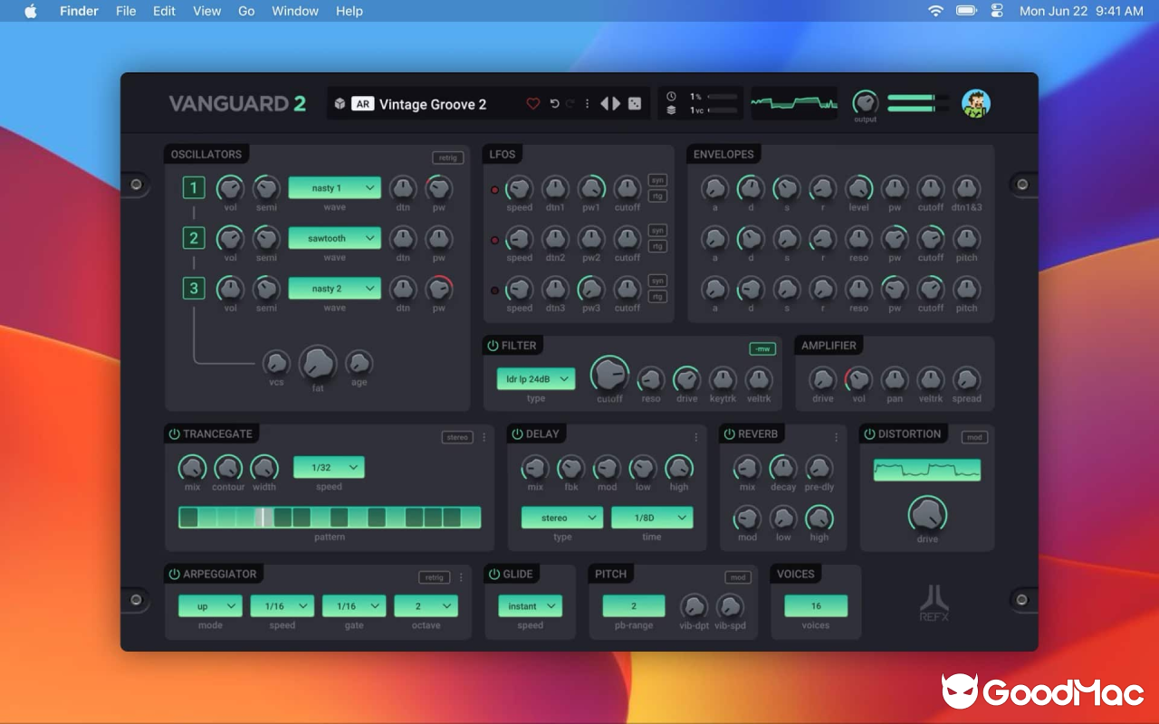Toggle the filter -mw switch
Image resolution: width=1159 pixels, height=724 pixels.
click(x=762, y=349)
